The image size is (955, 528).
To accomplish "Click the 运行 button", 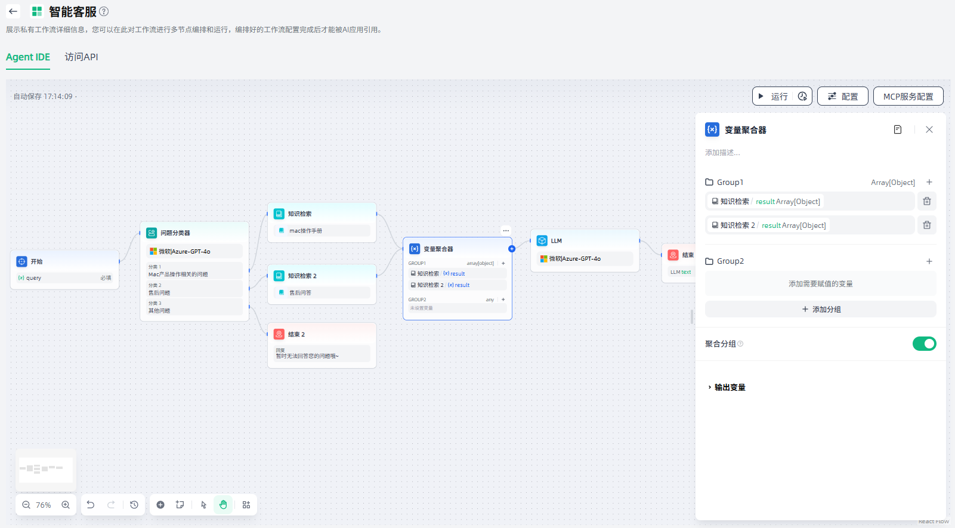I will click(774, 96).
